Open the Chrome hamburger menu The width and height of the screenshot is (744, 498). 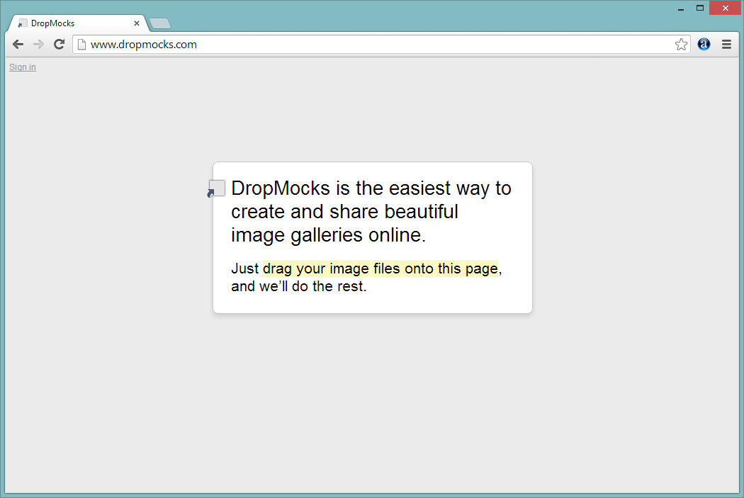726,45
